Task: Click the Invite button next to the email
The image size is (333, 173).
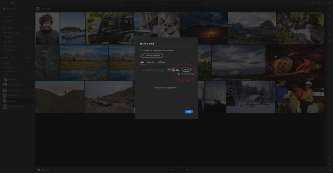Action: (186, 70)
